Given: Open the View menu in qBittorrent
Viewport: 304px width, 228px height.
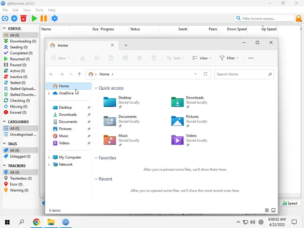Looking at the screenshot, I should click(27, 10).
